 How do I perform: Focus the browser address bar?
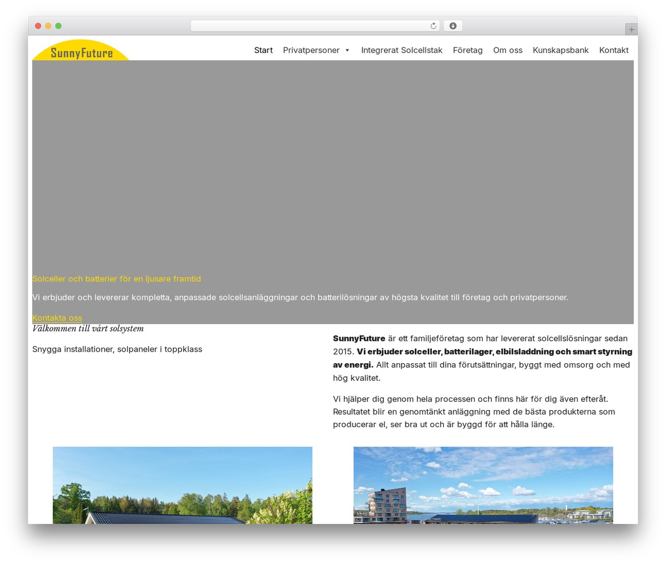coord(315,26)
